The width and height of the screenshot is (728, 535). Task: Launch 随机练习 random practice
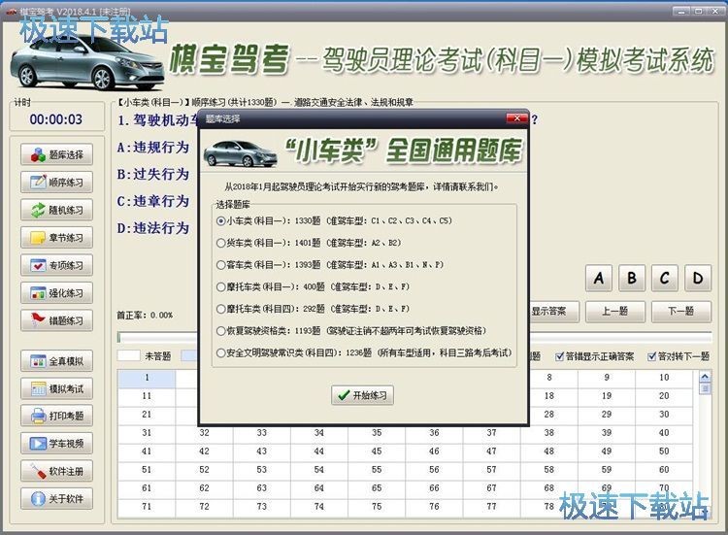point(57,210)
